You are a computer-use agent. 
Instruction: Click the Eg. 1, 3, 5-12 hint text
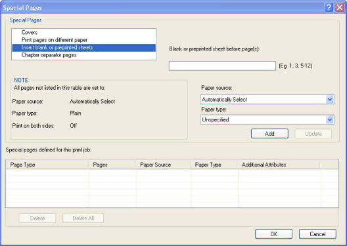click(x=296, y=66)
